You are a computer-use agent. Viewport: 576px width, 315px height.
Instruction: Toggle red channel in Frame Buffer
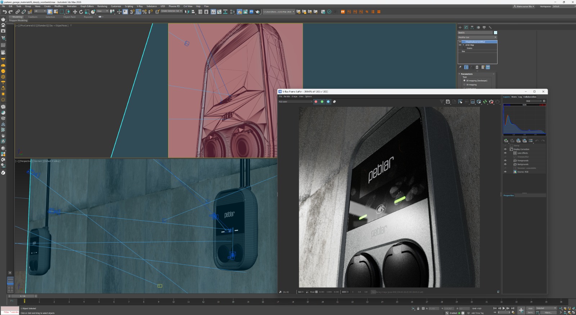(316, 102)
